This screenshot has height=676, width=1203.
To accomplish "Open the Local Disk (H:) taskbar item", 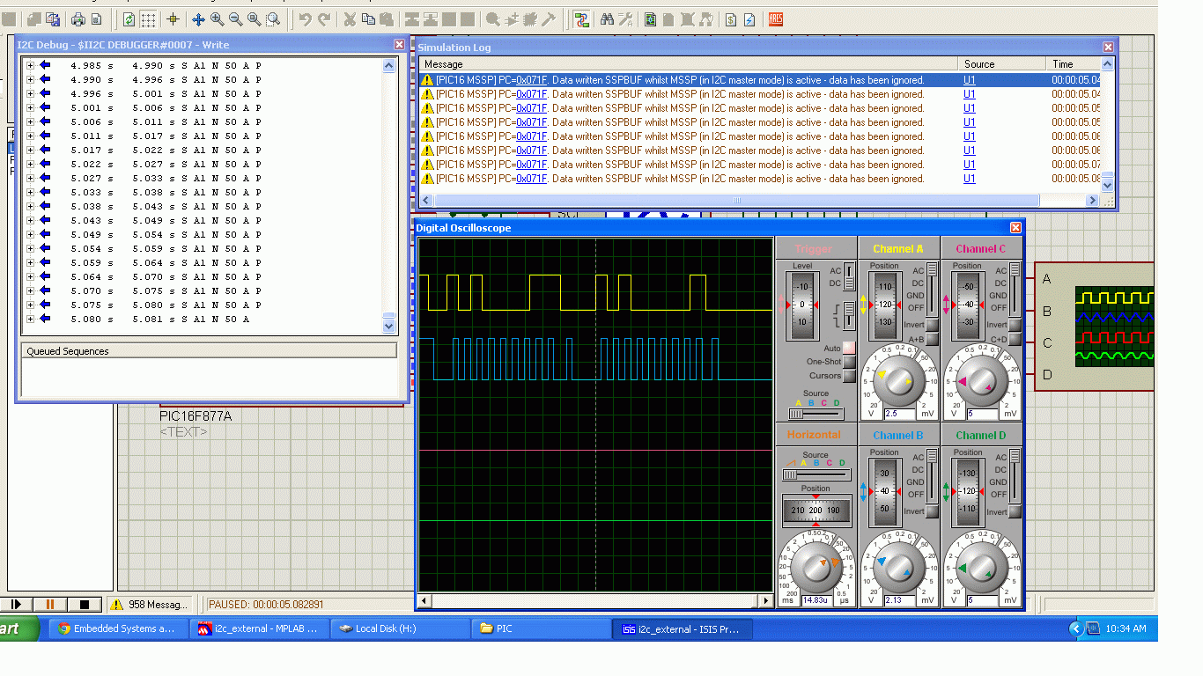I will (386, 628).
